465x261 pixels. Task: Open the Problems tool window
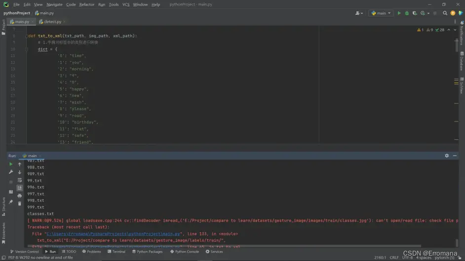point(91,252)
